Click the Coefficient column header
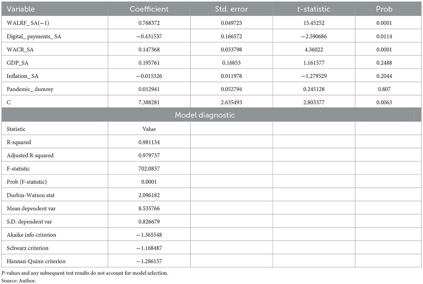423x284 pixels. coord(149,9)
